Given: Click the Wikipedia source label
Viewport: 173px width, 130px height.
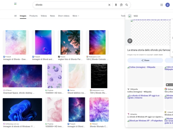Looking at the screenshot, I should click(134, 89).
